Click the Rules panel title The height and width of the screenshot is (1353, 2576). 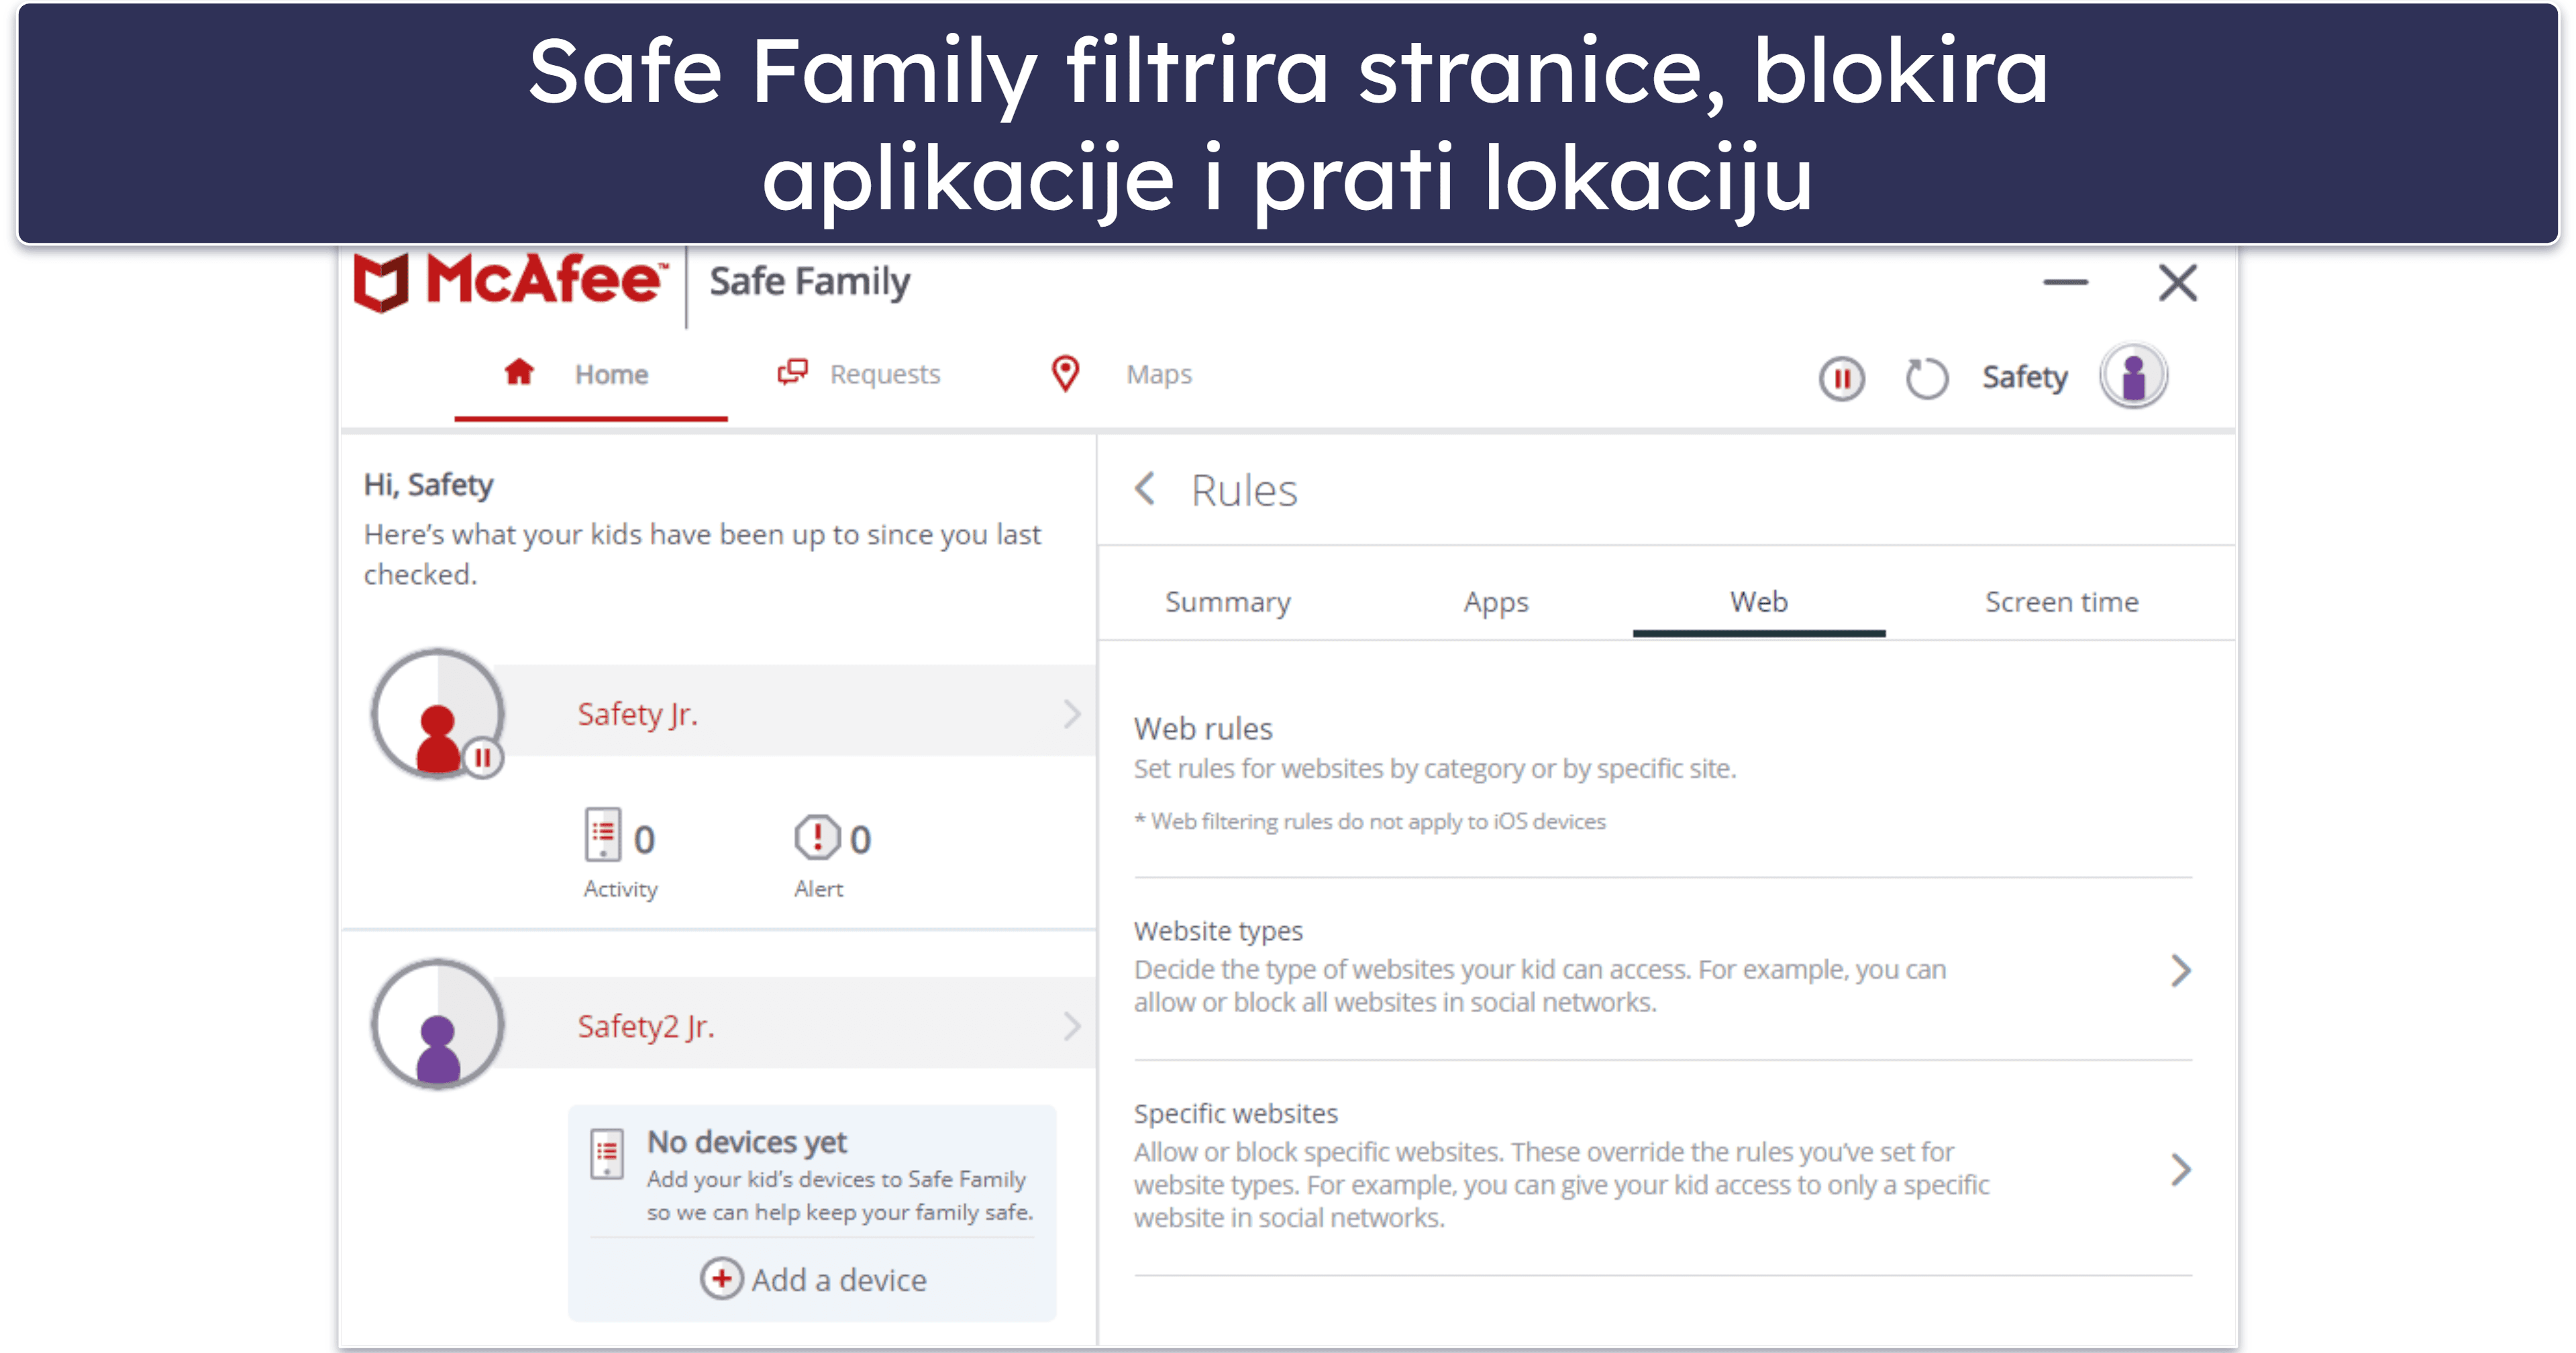1244,491
